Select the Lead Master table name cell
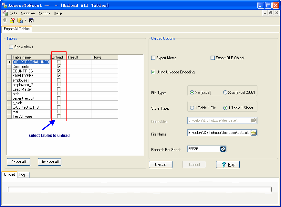The width and height of the screenshot is (281, 207). (31, 89)
